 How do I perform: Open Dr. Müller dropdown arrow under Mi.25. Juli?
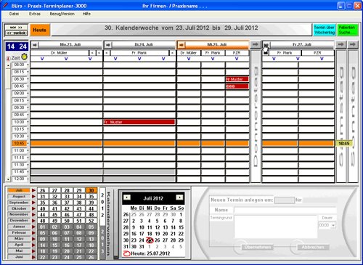pyautogui.click(x=189, y=59)
